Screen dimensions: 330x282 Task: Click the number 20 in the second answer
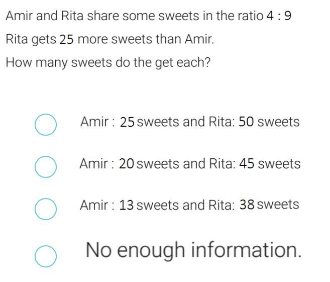tap(127, 164)
